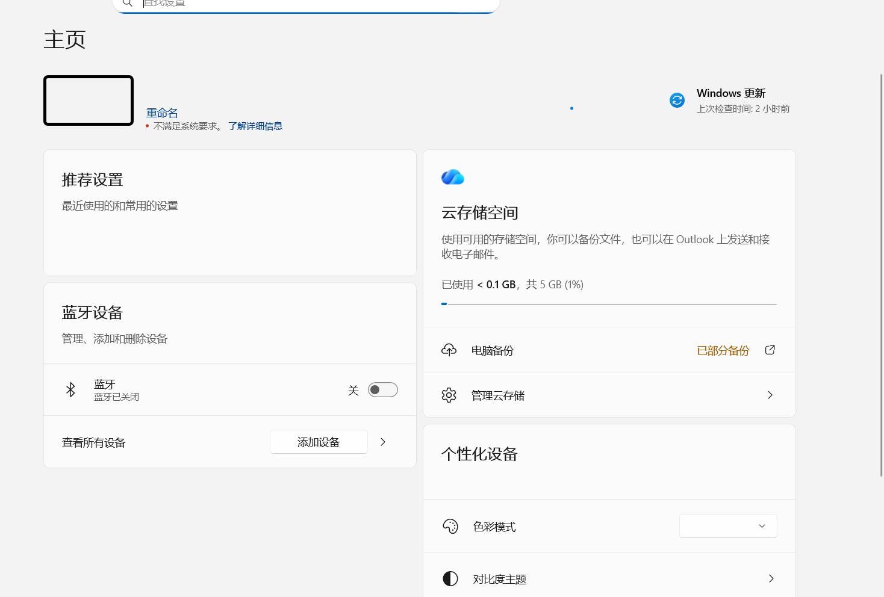Open 查看所有设备 chevron arrow
The image size is (884, 597).
(383, 442)
